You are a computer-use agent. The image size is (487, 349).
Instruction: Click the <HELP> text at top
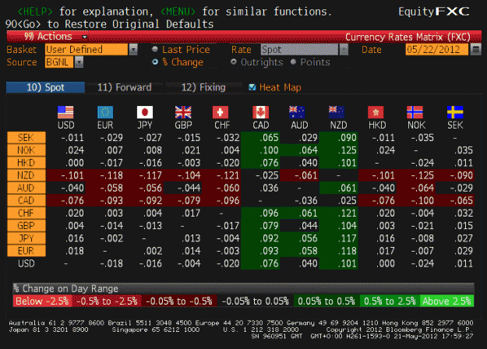(35, 12)
